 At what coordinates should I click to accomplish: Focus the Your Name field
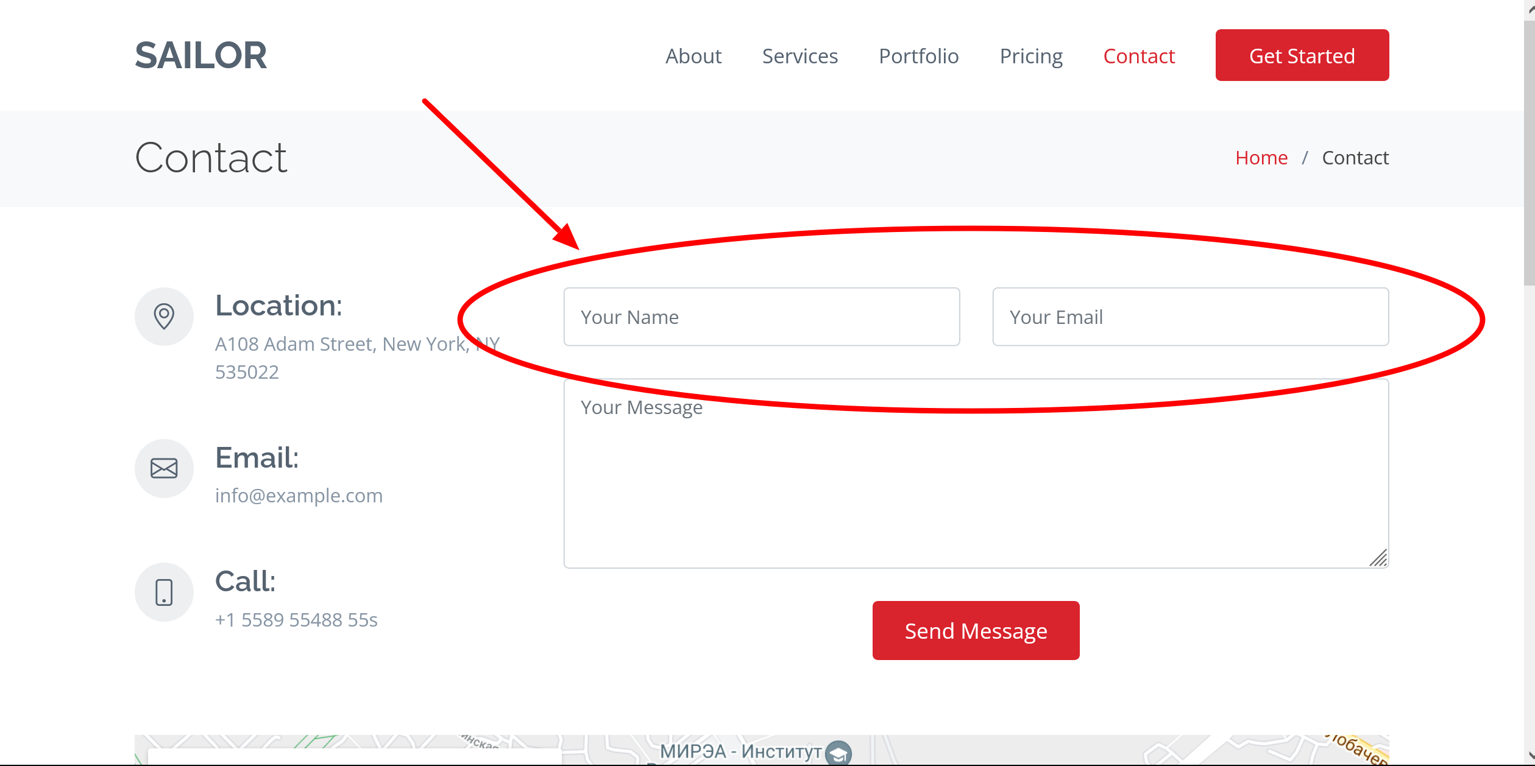coord(761,317)
